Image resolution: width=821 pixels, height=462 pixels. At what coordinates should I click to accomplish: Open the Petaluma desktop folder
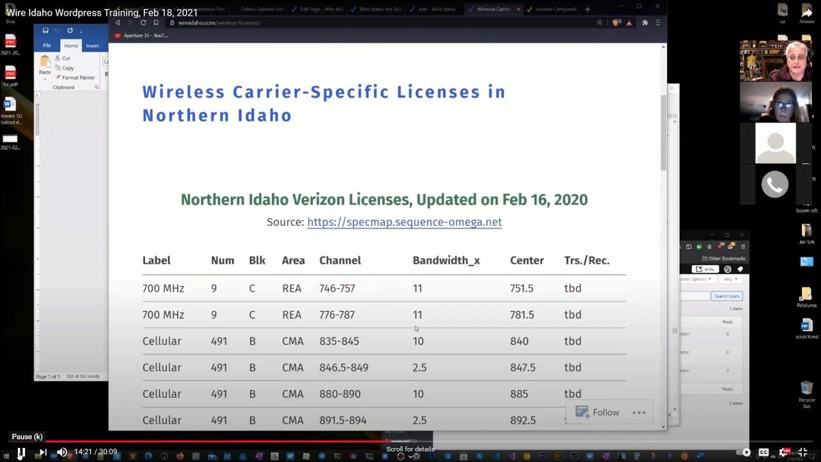807,296
